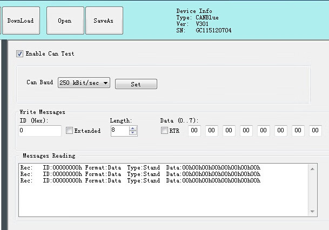The image size is (329, 230).
Task: Click the ID (Hex) input field
Action: coord(40,131)
